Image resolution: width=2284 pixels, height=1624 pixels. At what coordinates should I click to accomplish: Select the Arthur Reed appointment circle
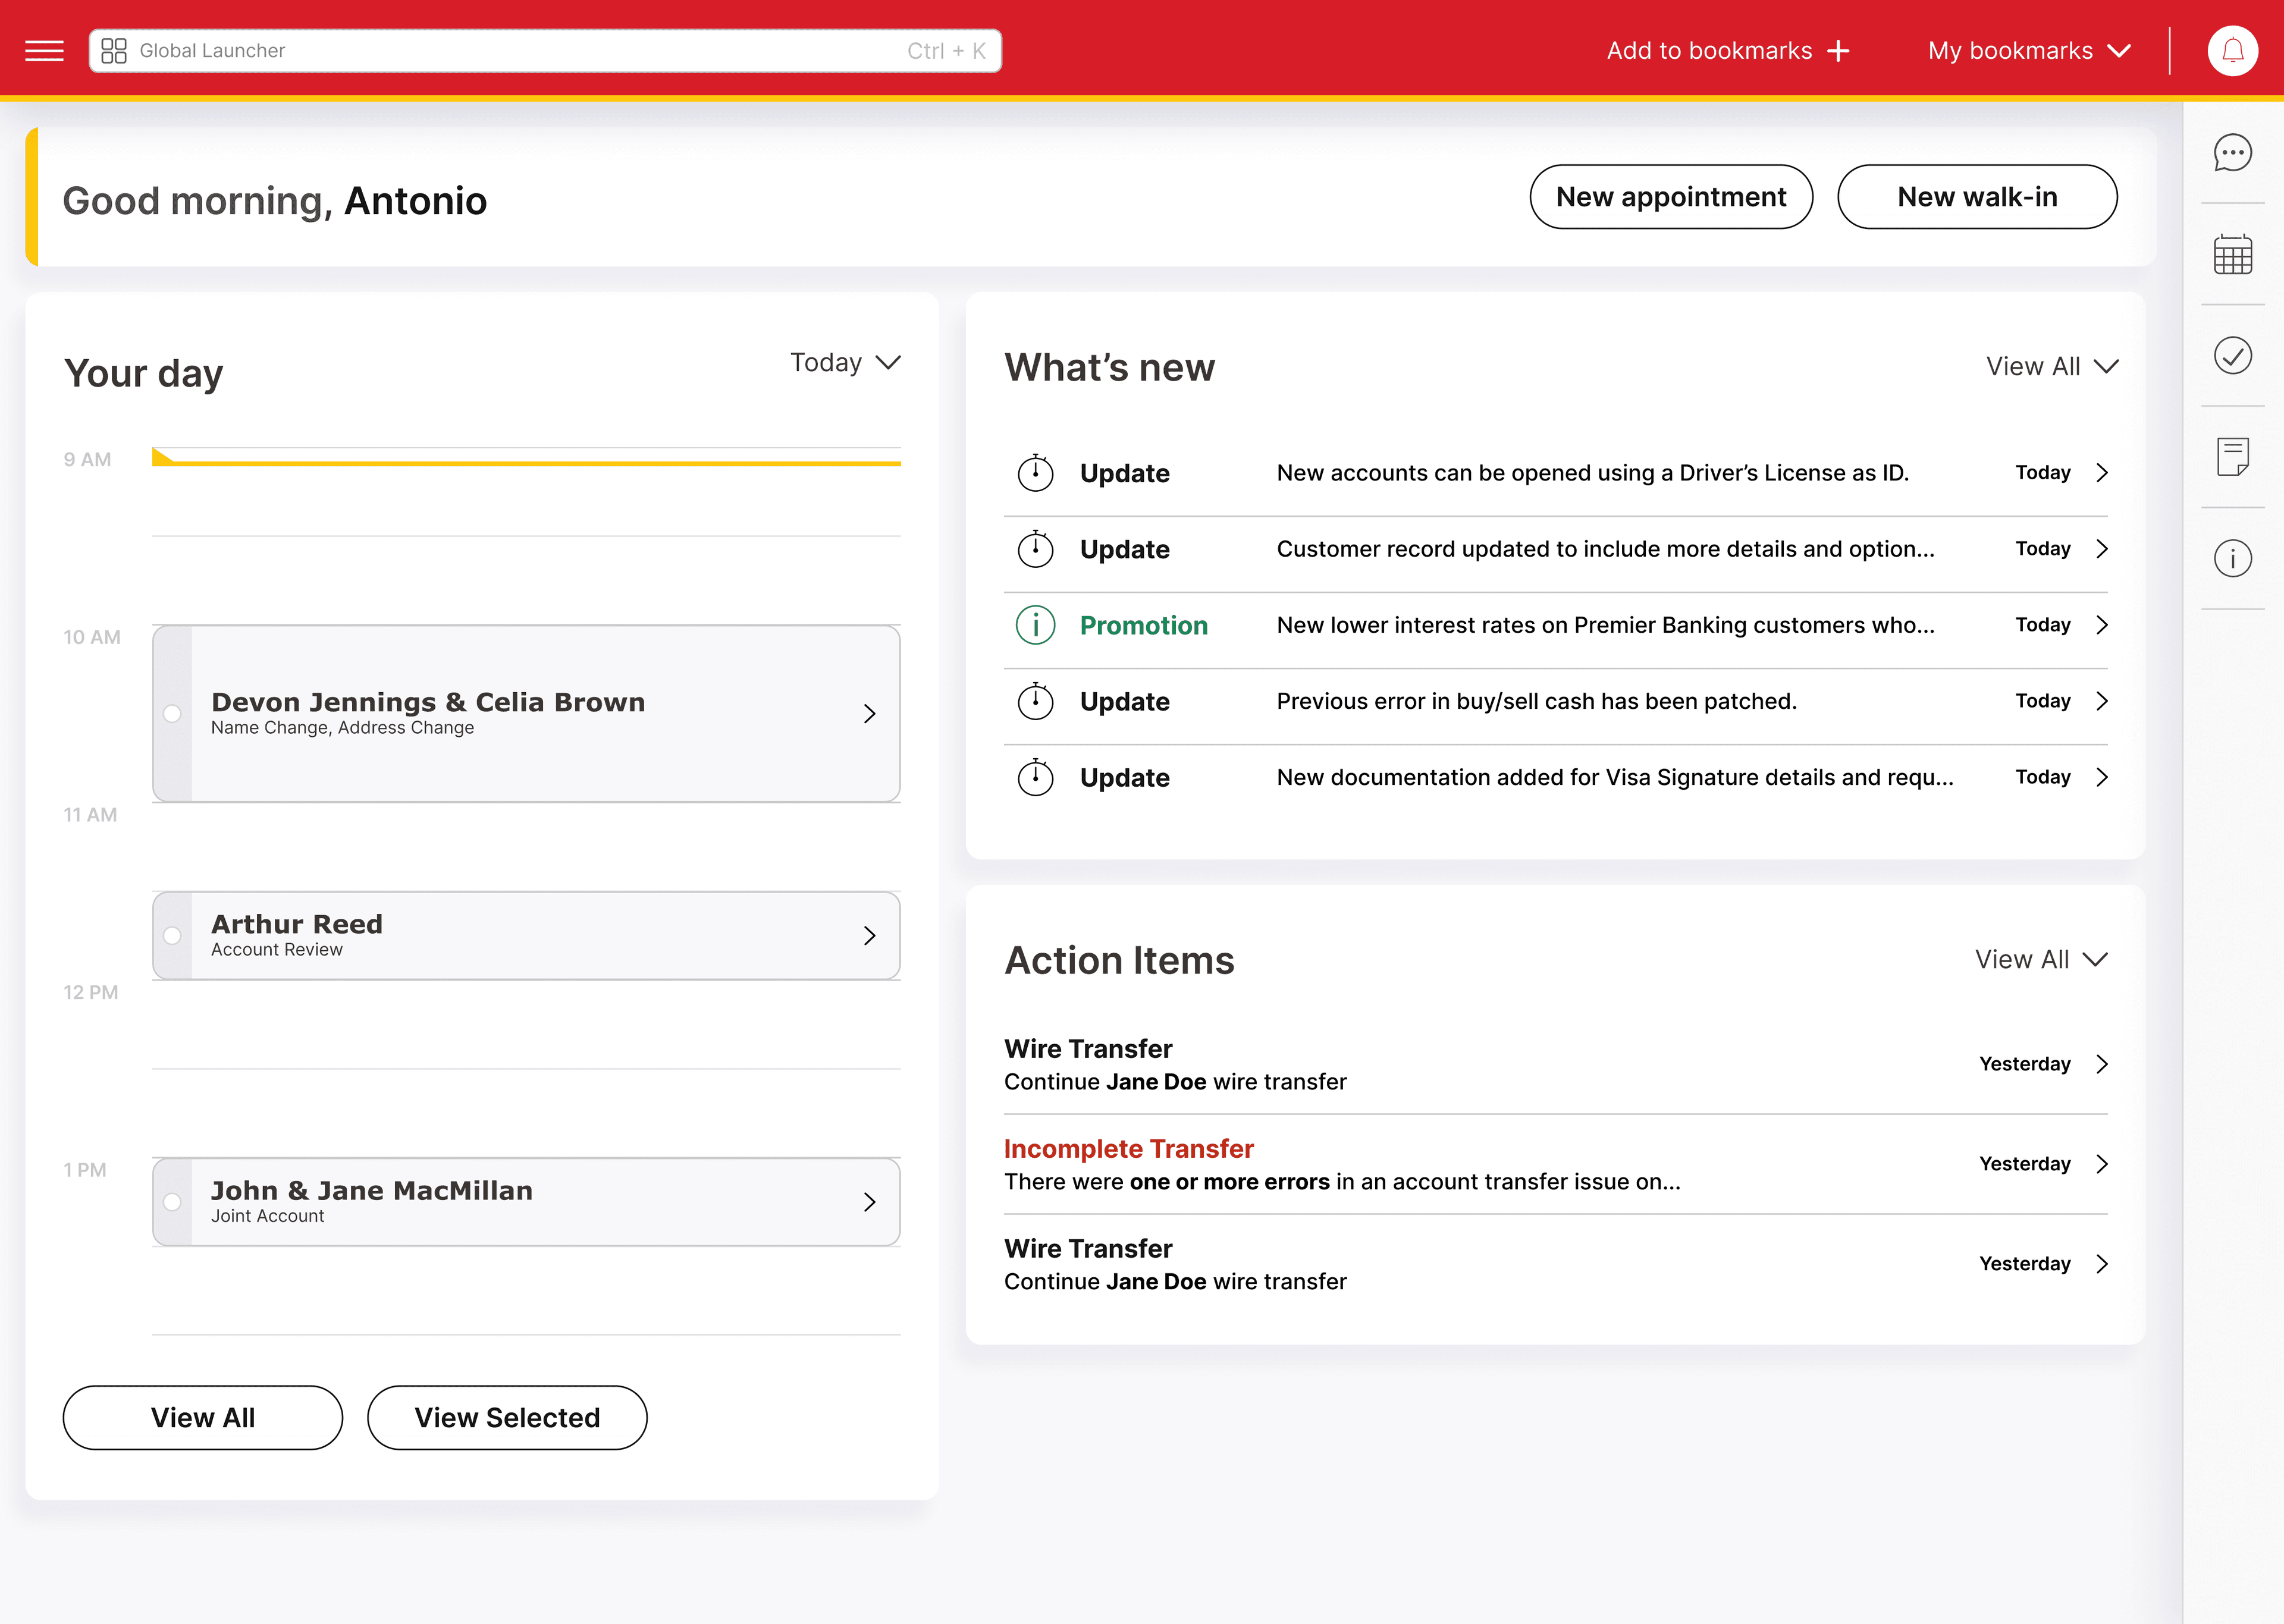[172, 935]
